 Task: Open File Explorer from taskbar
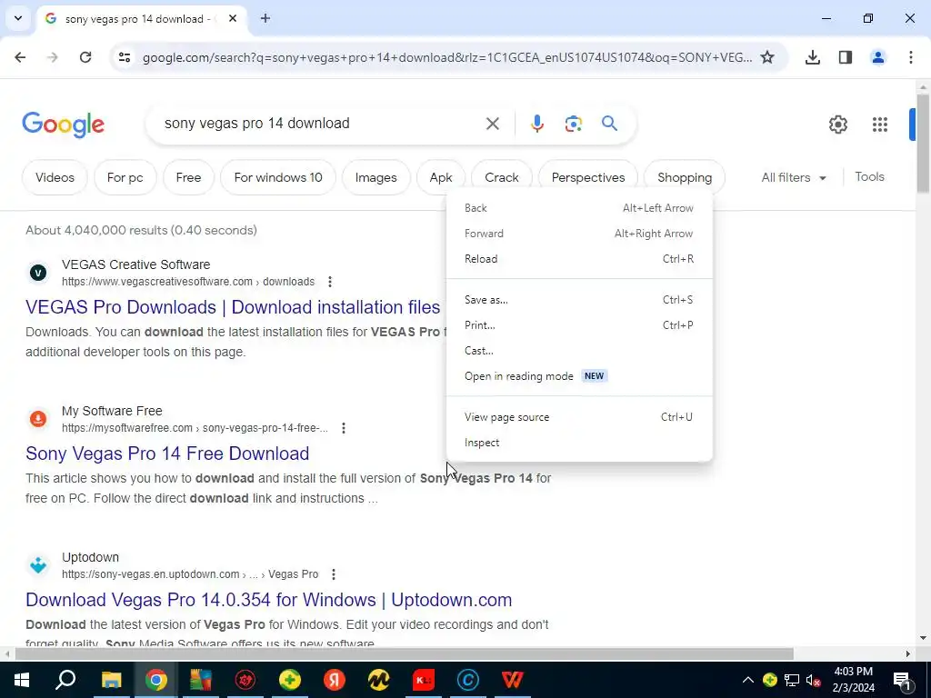[x=111, y=680]
